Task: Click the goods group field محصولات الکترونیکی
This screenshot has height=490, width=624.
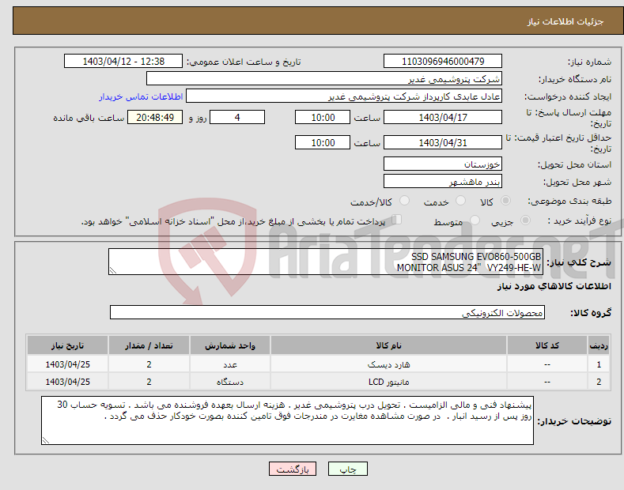Action: 327,313
